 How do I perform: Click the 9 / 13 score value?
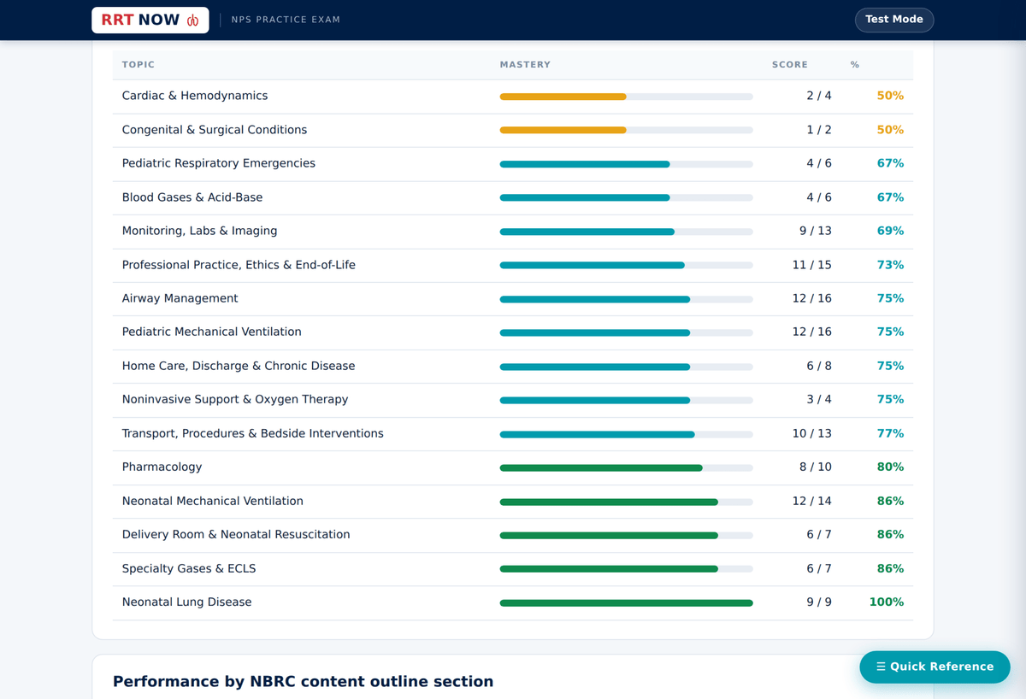(x=816, y=231)
